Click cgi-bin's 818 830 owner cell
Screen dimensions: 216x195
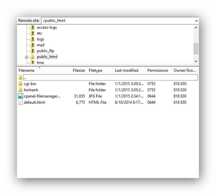pos(180,84)
